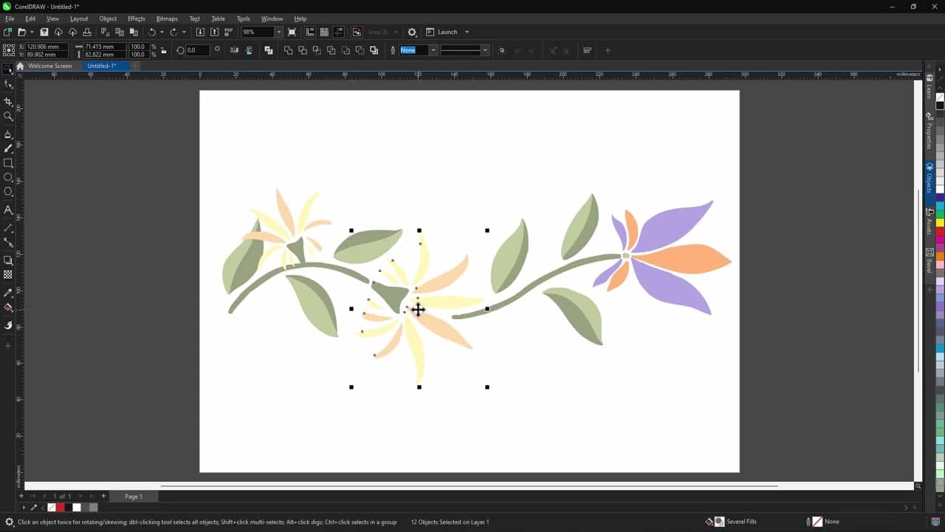Toggle Show rulers button

[310, 32]
